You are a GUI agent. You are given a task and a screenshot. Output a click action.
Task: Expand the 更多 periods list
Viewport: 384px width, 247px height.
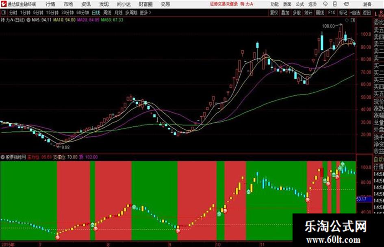pyautogui.click(x=145, y=13)
